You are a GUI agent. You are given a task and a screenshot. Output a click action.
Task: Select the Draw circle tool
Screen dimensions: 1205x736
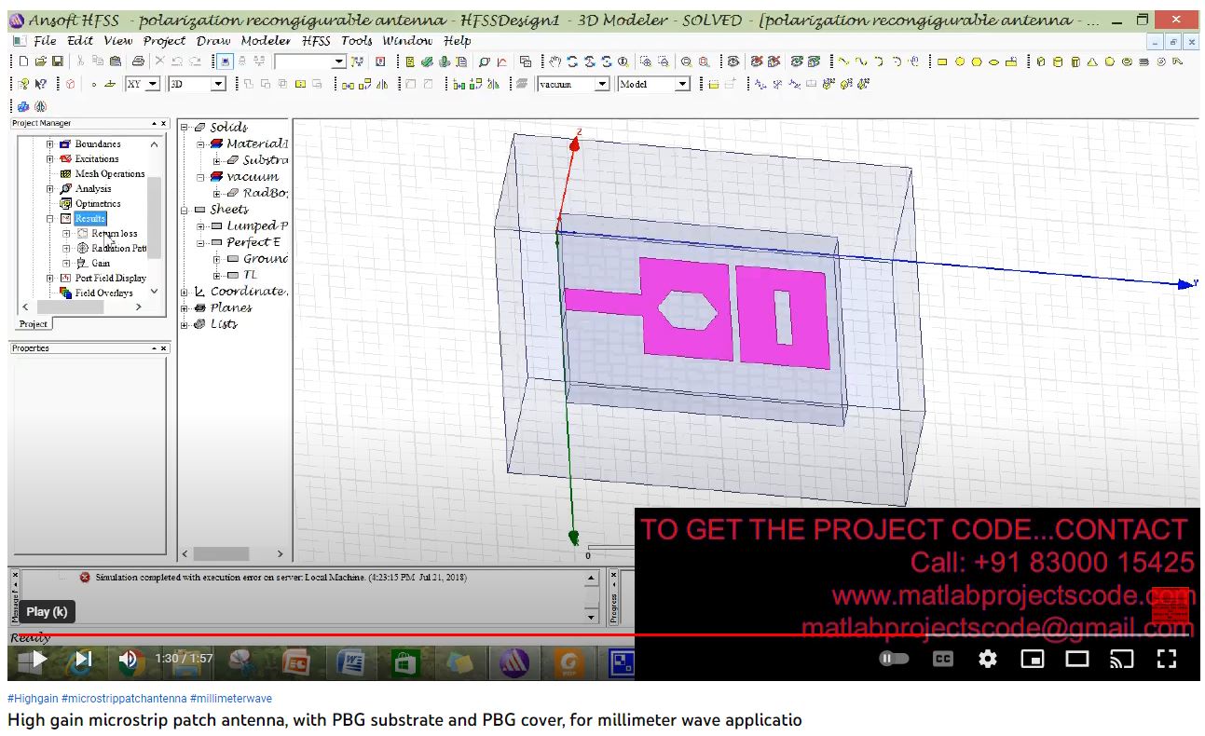coord(959,61)
